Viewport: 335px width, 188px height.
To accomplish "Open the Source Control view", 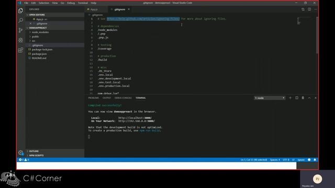I will [x=20, y=30].
